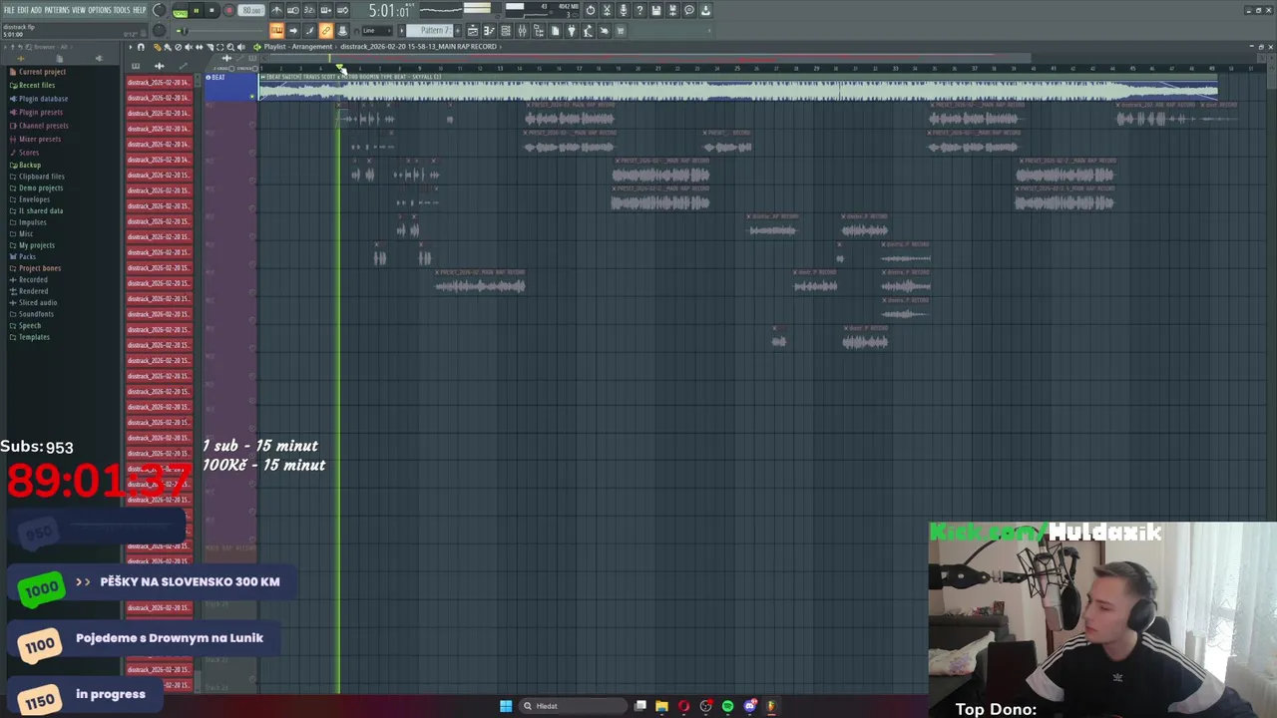Expand the Plugin database entry
Screen dimensions: 1277x718
pyautogui.click(x=43, y=99)
